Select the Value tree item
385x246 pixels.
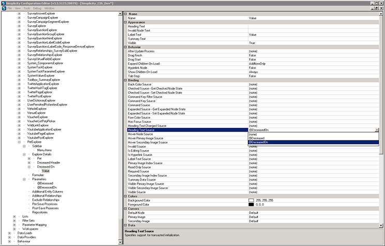click(x=46, y=171)
